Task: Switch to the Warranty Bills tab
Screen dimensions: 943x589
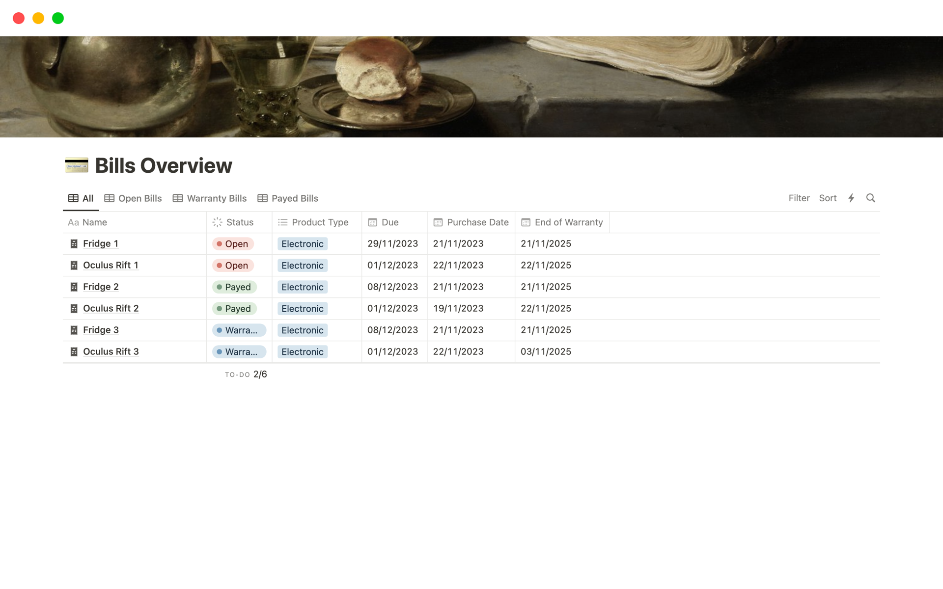Action: (210, 198)
